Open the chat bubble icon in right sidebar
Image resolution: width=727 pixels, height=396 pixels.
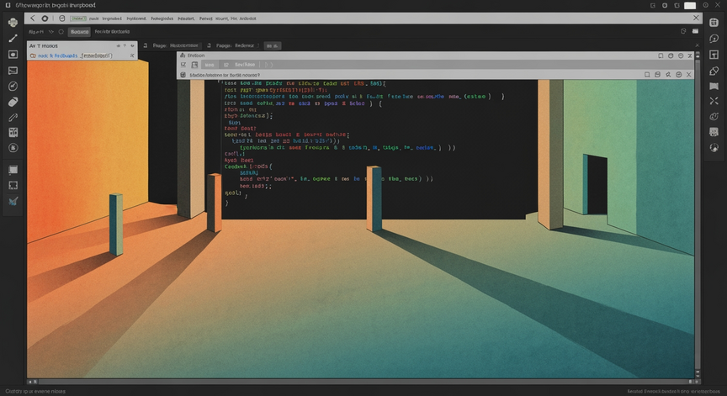tap(714, 39)
